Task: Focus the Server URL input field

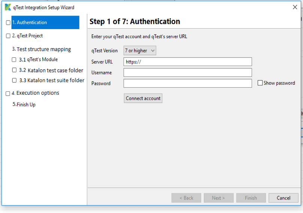Action: [188, 62]
